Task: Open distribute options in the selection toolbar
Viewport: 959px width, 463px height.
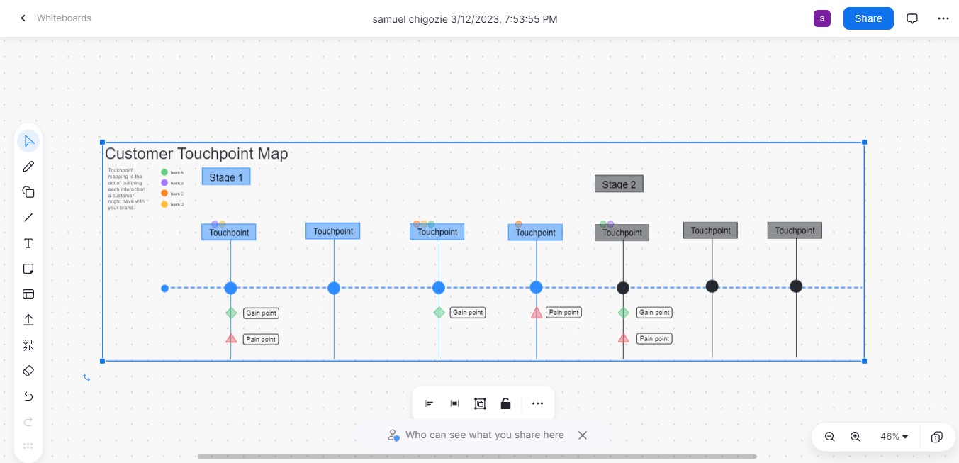Action: (454, 403)
